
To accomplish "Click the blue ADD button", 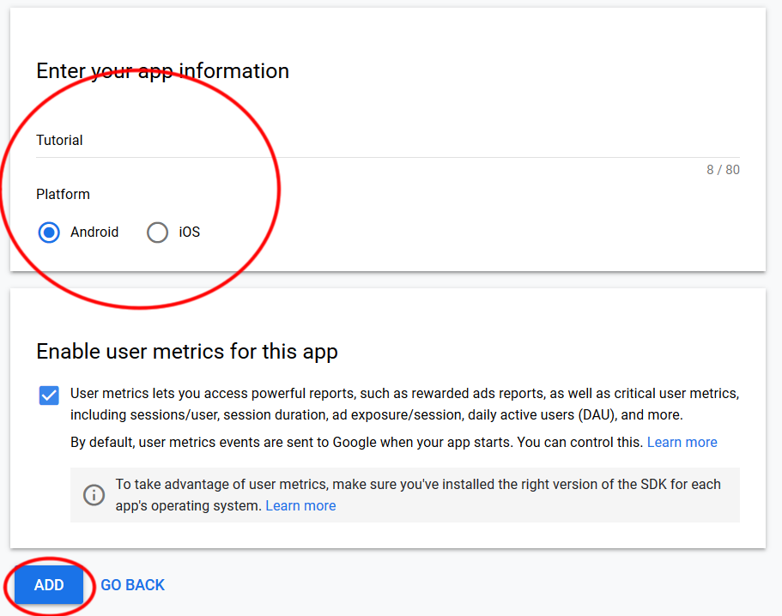I will pos(49,584).
